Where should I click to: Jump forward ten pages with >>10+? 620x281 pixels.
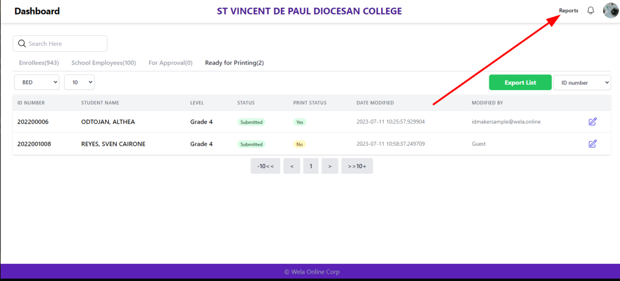357,166
